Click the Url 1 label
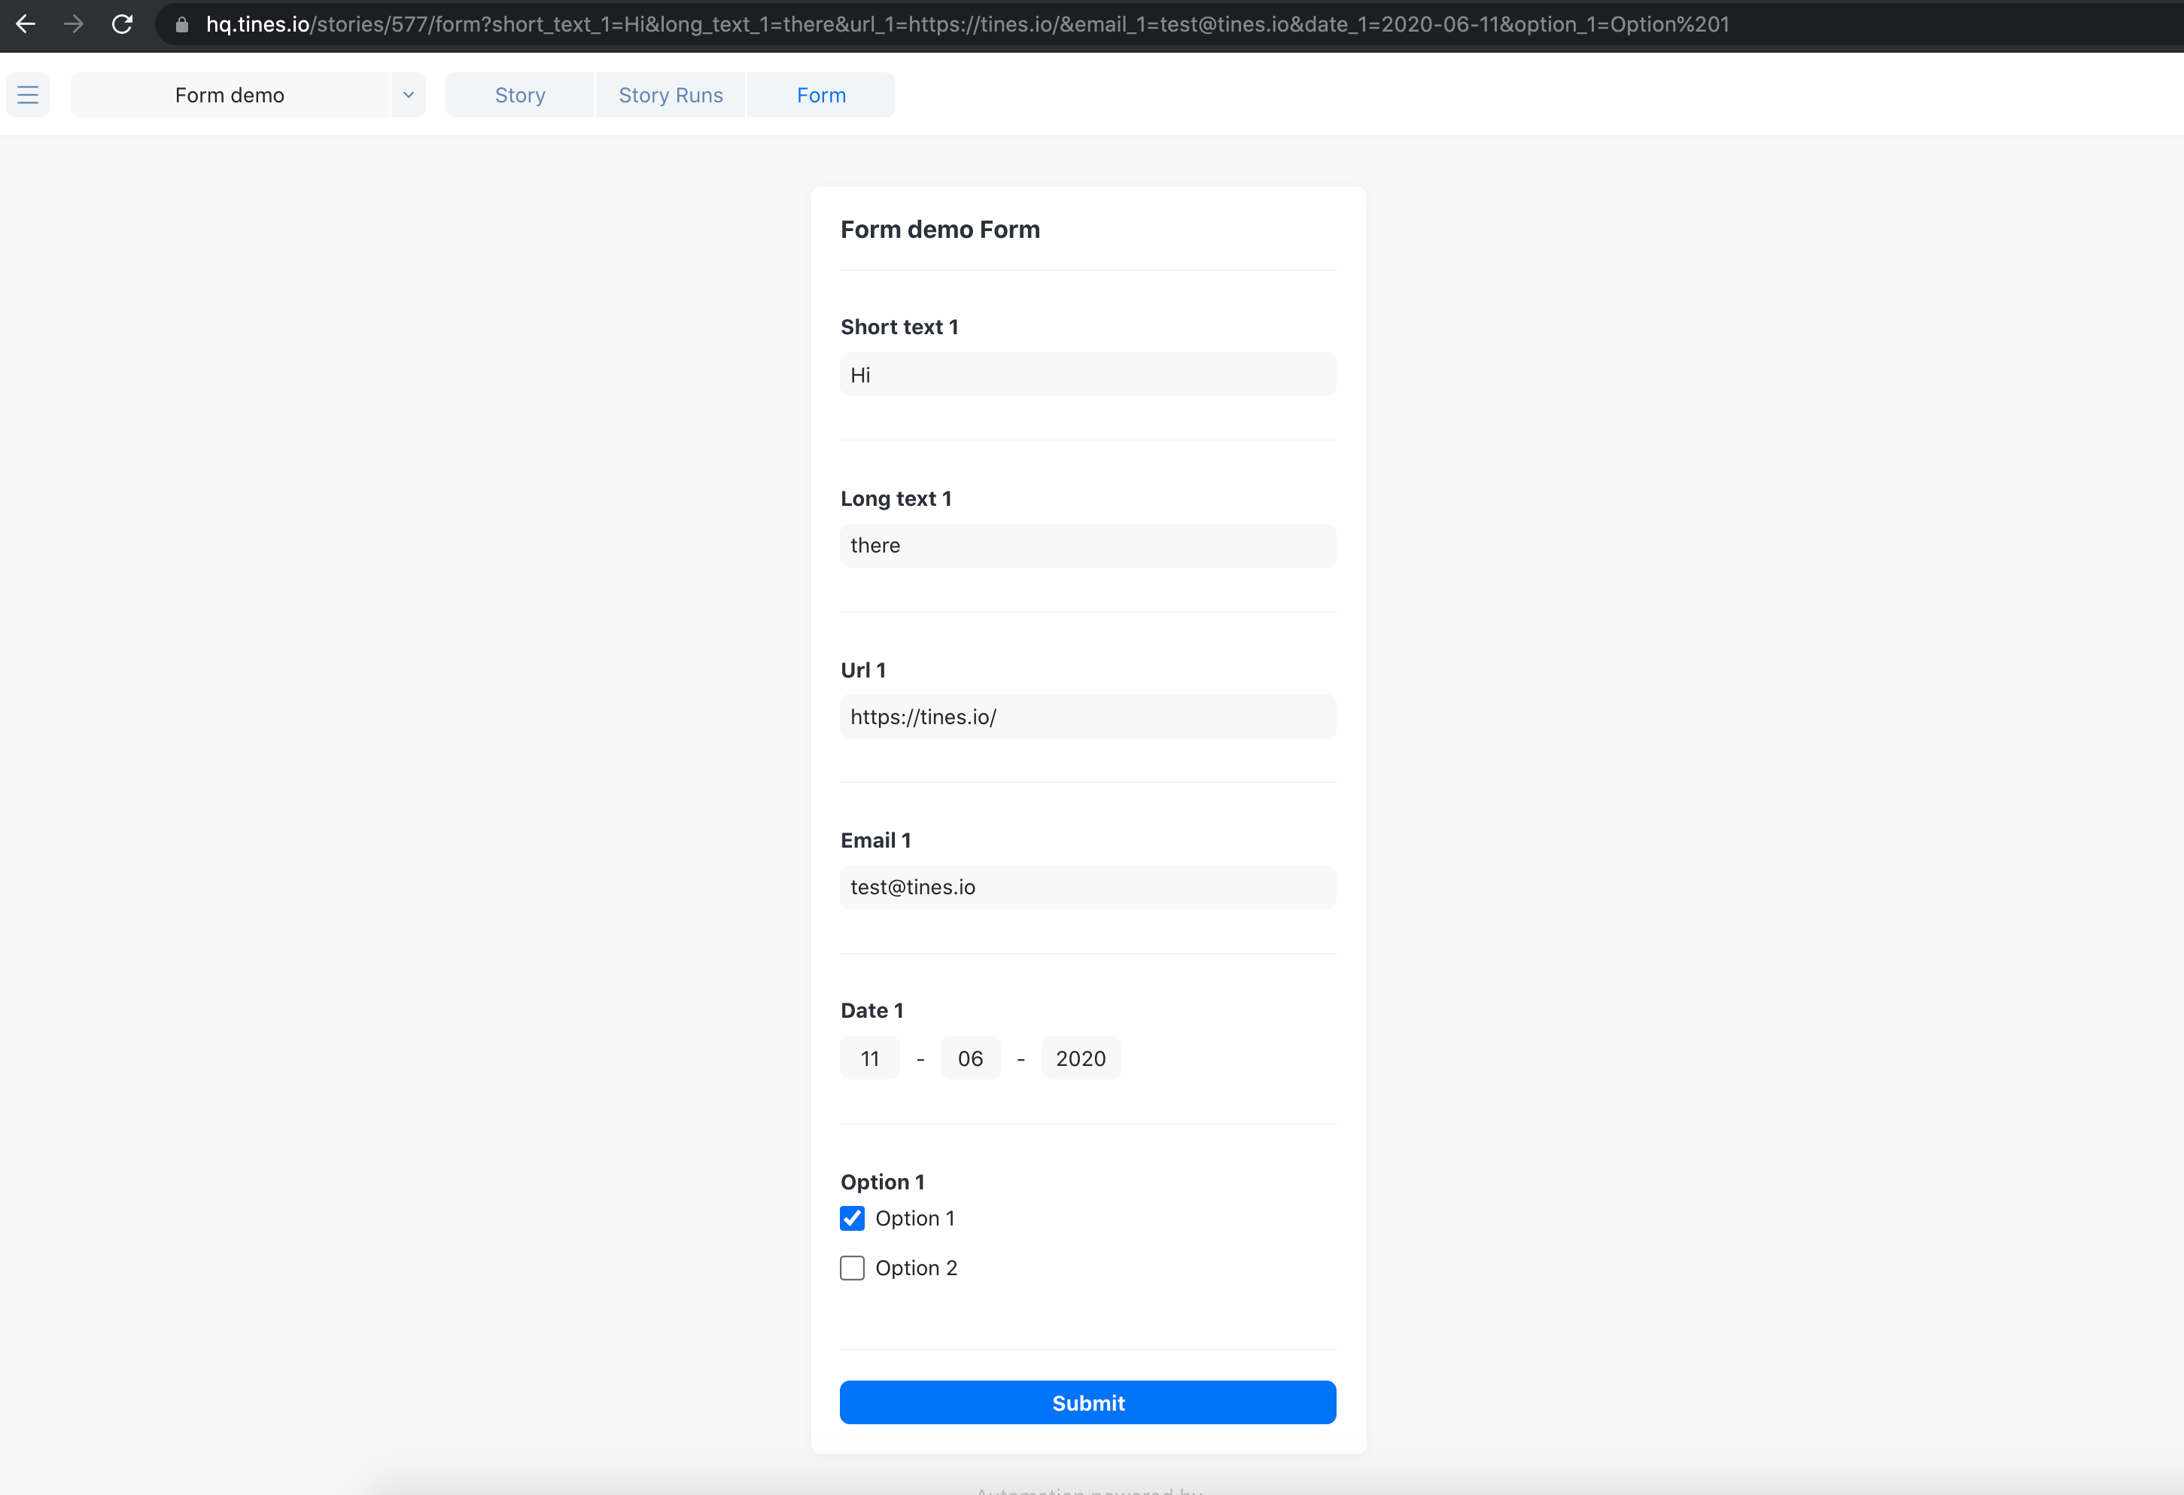This screenshot has height=1495, width=2184. click(x=862, y=671)
